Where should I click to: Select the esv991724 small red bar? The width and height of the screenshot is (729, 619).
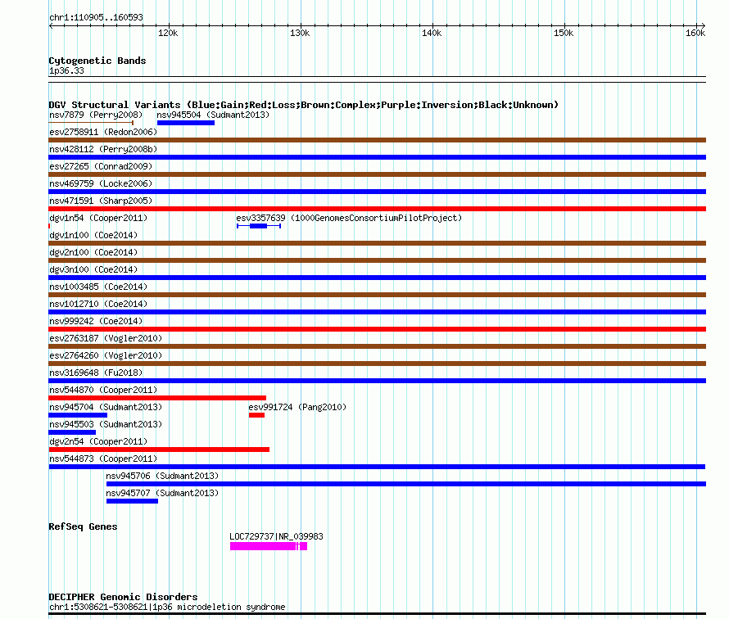(x=256, y=415)
